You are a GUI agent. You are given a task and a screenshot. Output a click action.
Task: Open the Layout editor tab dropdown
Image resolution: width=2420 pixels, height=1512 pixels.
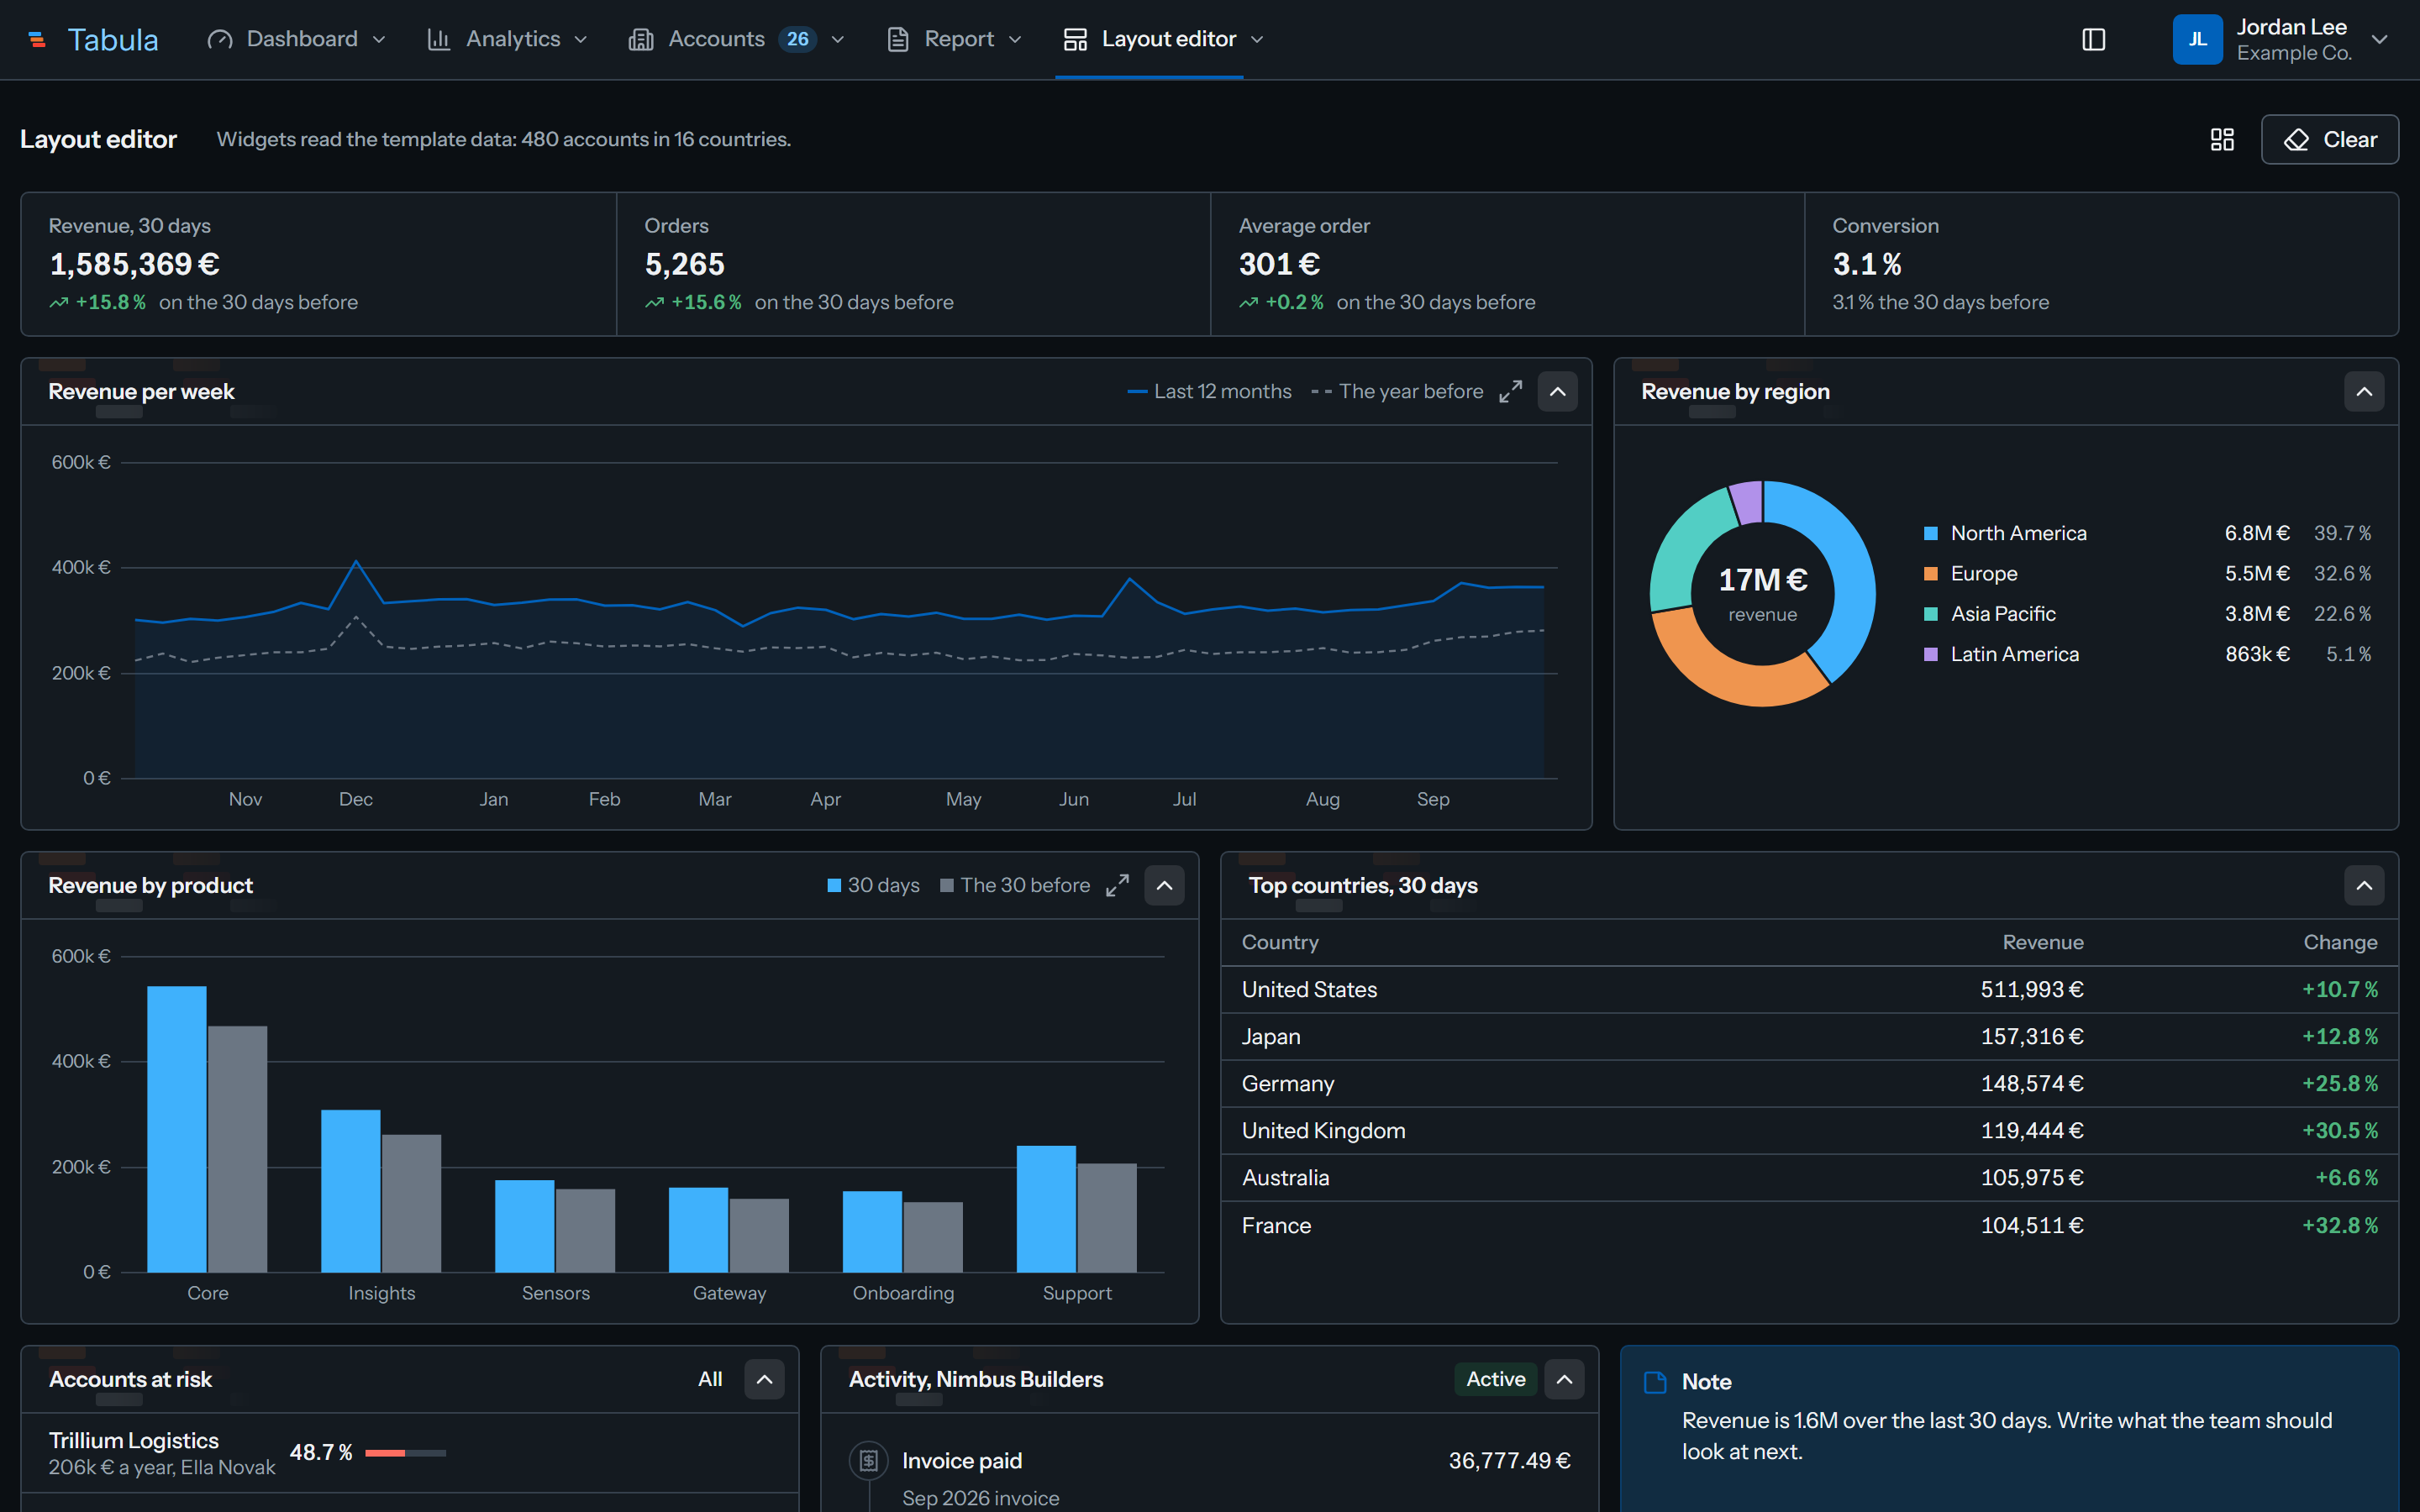pos(1258,39)
